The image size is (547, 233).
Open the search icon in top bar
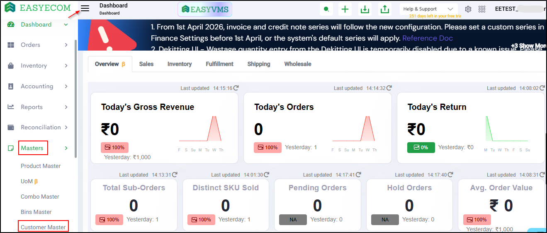point(326,9)
